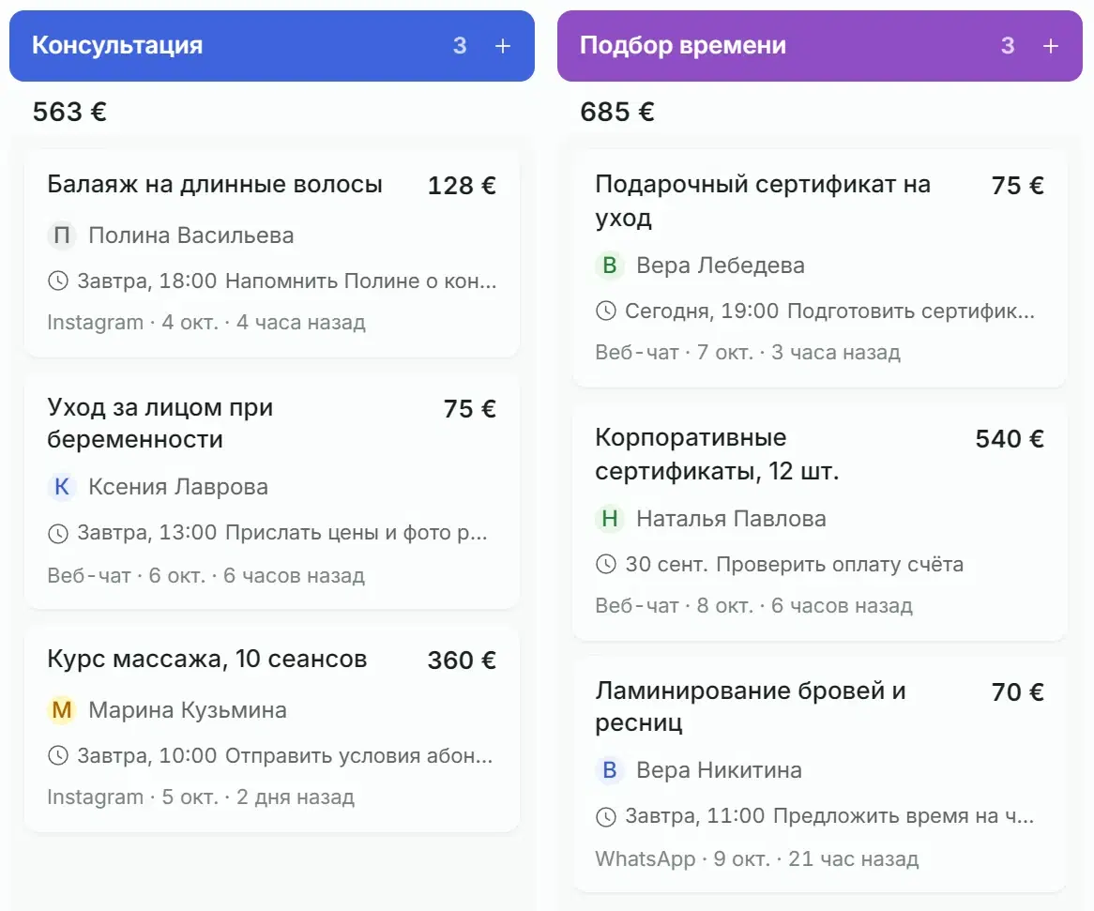Select contact name Наталья Павлова
The height and width of the screenshot is (911, 1094).
(731, 519)
